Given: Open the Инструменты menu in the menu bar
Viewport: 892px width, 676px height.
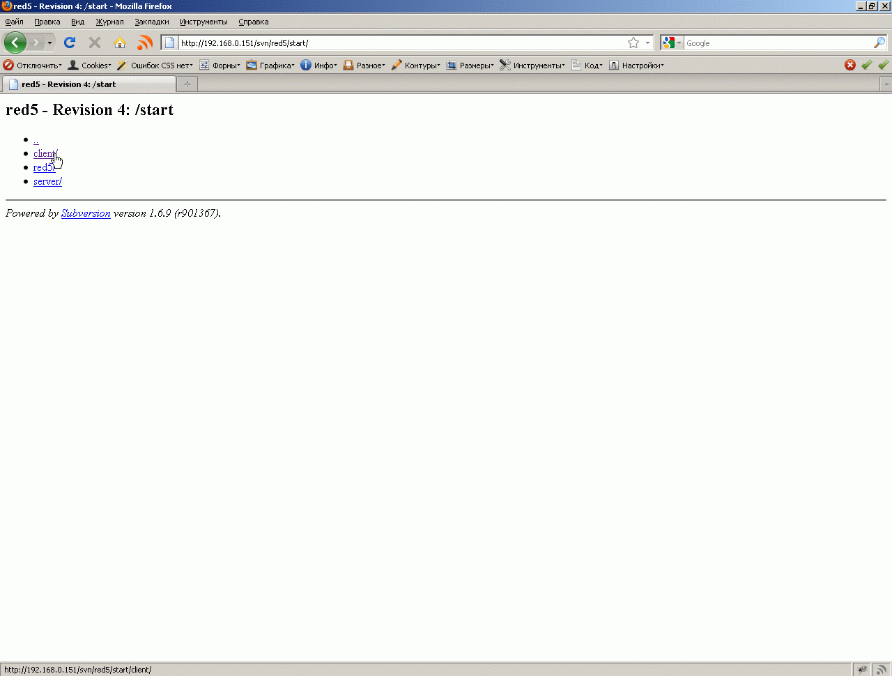Looking at the screenshot, I should [203, 22].
